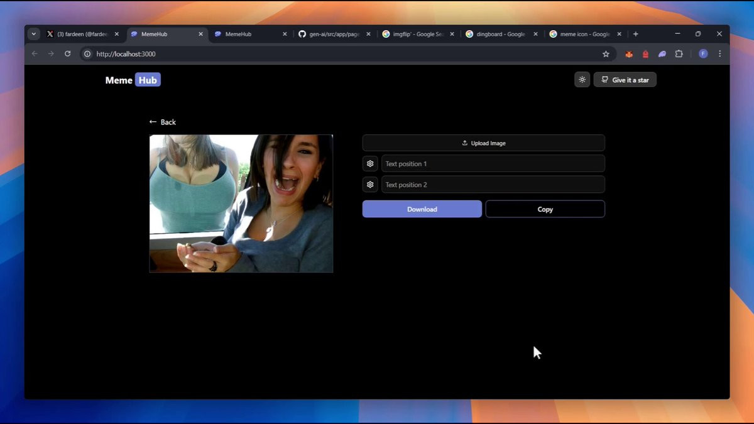Open the Chrome three-dot menu
The height and width of the screenshot is (424, 754).
coord(719,54)
